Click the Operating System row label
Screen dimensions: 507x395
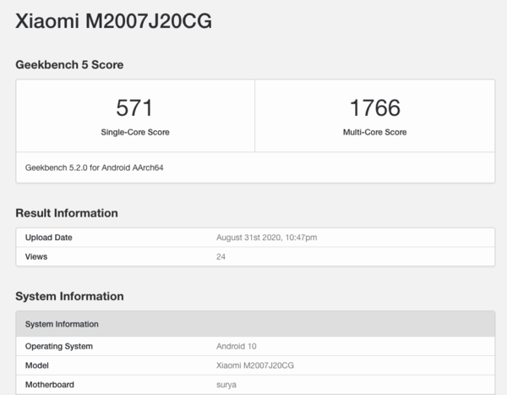(x=59, y=346)
